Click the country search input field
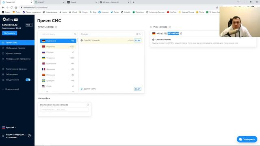Screen dimensions: 260x146 click(58, 34)
